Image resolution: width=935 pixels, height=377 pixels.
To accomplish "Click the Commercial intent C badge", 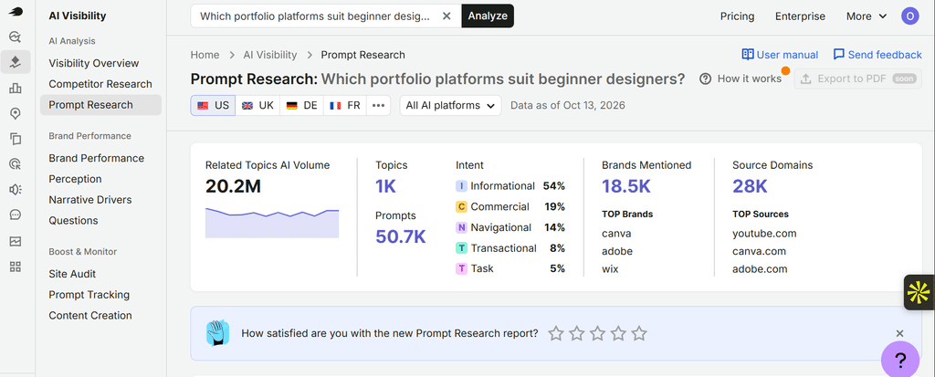I will pyautogui.click(x=461, y=207).
